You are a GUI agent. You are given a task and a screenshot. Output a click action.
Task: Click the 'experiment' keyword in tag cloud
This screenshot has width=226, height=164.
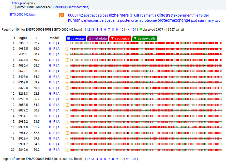[x=183, y=15]
